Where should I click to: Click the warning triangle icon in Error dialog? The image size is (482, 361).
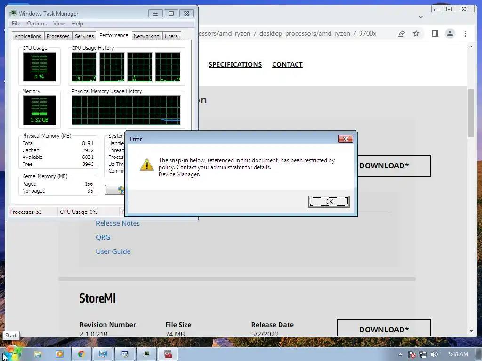click(x=147, y=165)
